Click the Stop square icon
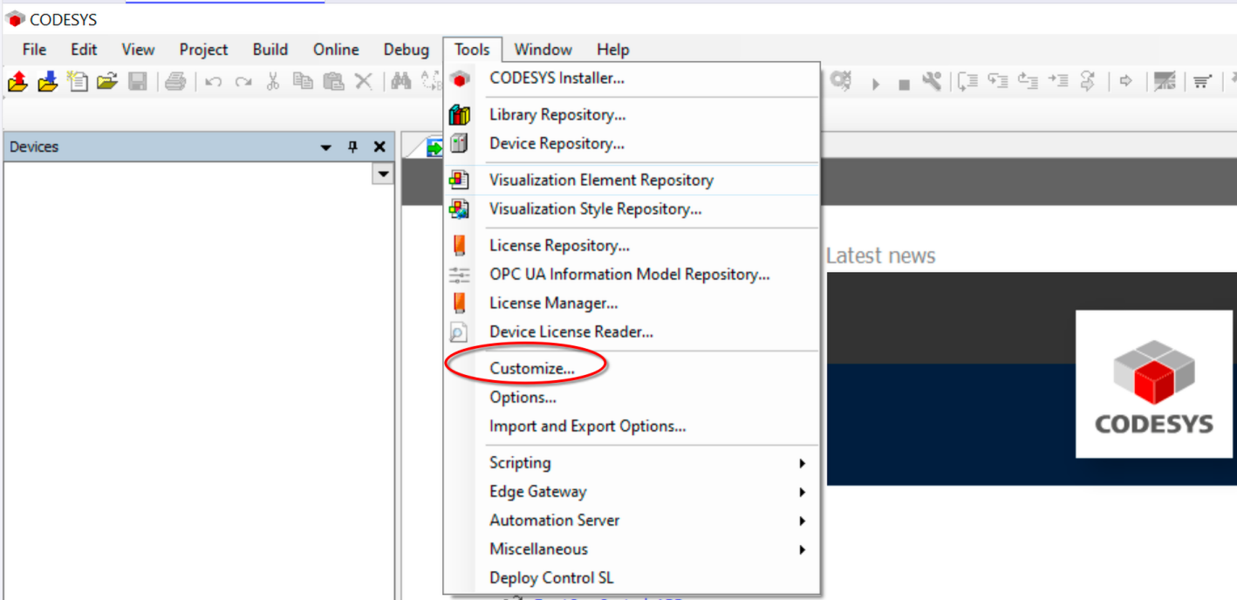The height and width of the screenshot is (600, 1237). [x=904, y=85]
